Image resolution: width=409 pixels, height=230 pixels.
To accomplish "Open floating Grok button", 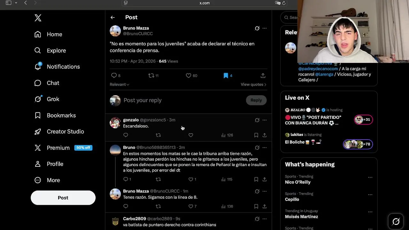I will tap(396, 221).
